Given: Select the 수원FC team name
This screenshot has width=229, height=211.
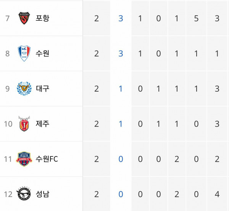Looking at the screenshot, I should 47,159.
